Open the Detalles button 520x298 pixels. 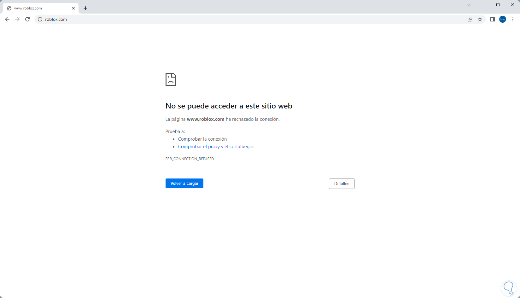tap(342, 184)
